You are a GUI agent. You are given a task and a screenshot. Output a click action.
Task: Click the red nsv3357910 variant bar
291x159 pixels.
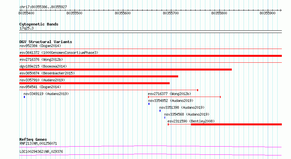click(94, 83)
